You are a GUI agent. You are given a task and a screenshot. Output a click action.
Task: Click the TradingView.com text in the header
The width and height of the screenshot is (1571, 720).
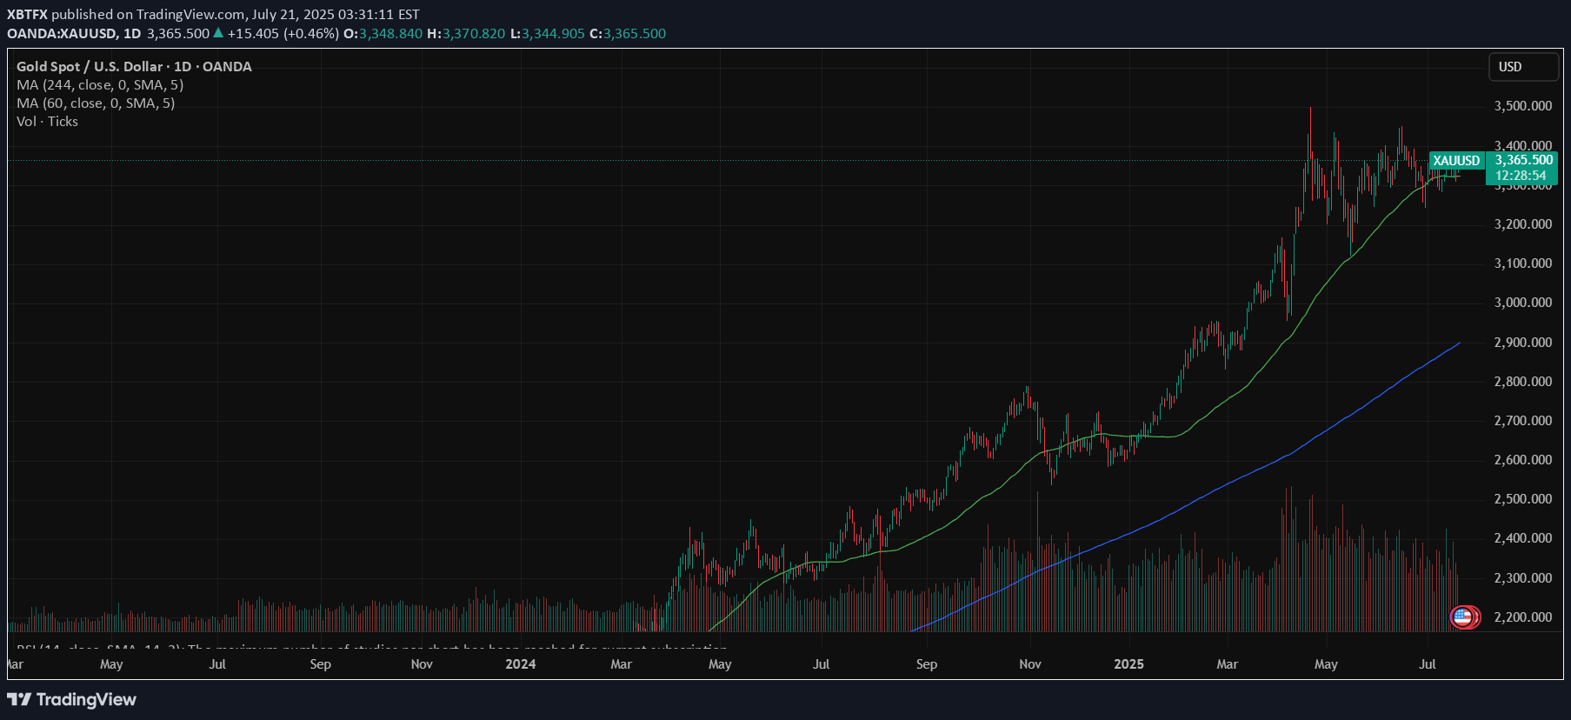coord(190,15)
